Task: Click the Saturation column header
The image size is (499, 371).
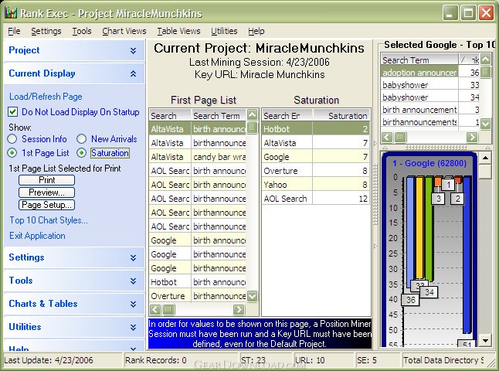Action: (341, 116)
